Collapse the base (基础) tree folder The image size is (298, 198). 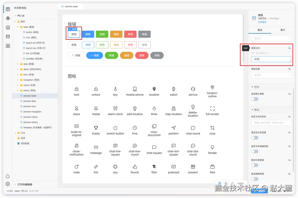pos(18,27)
